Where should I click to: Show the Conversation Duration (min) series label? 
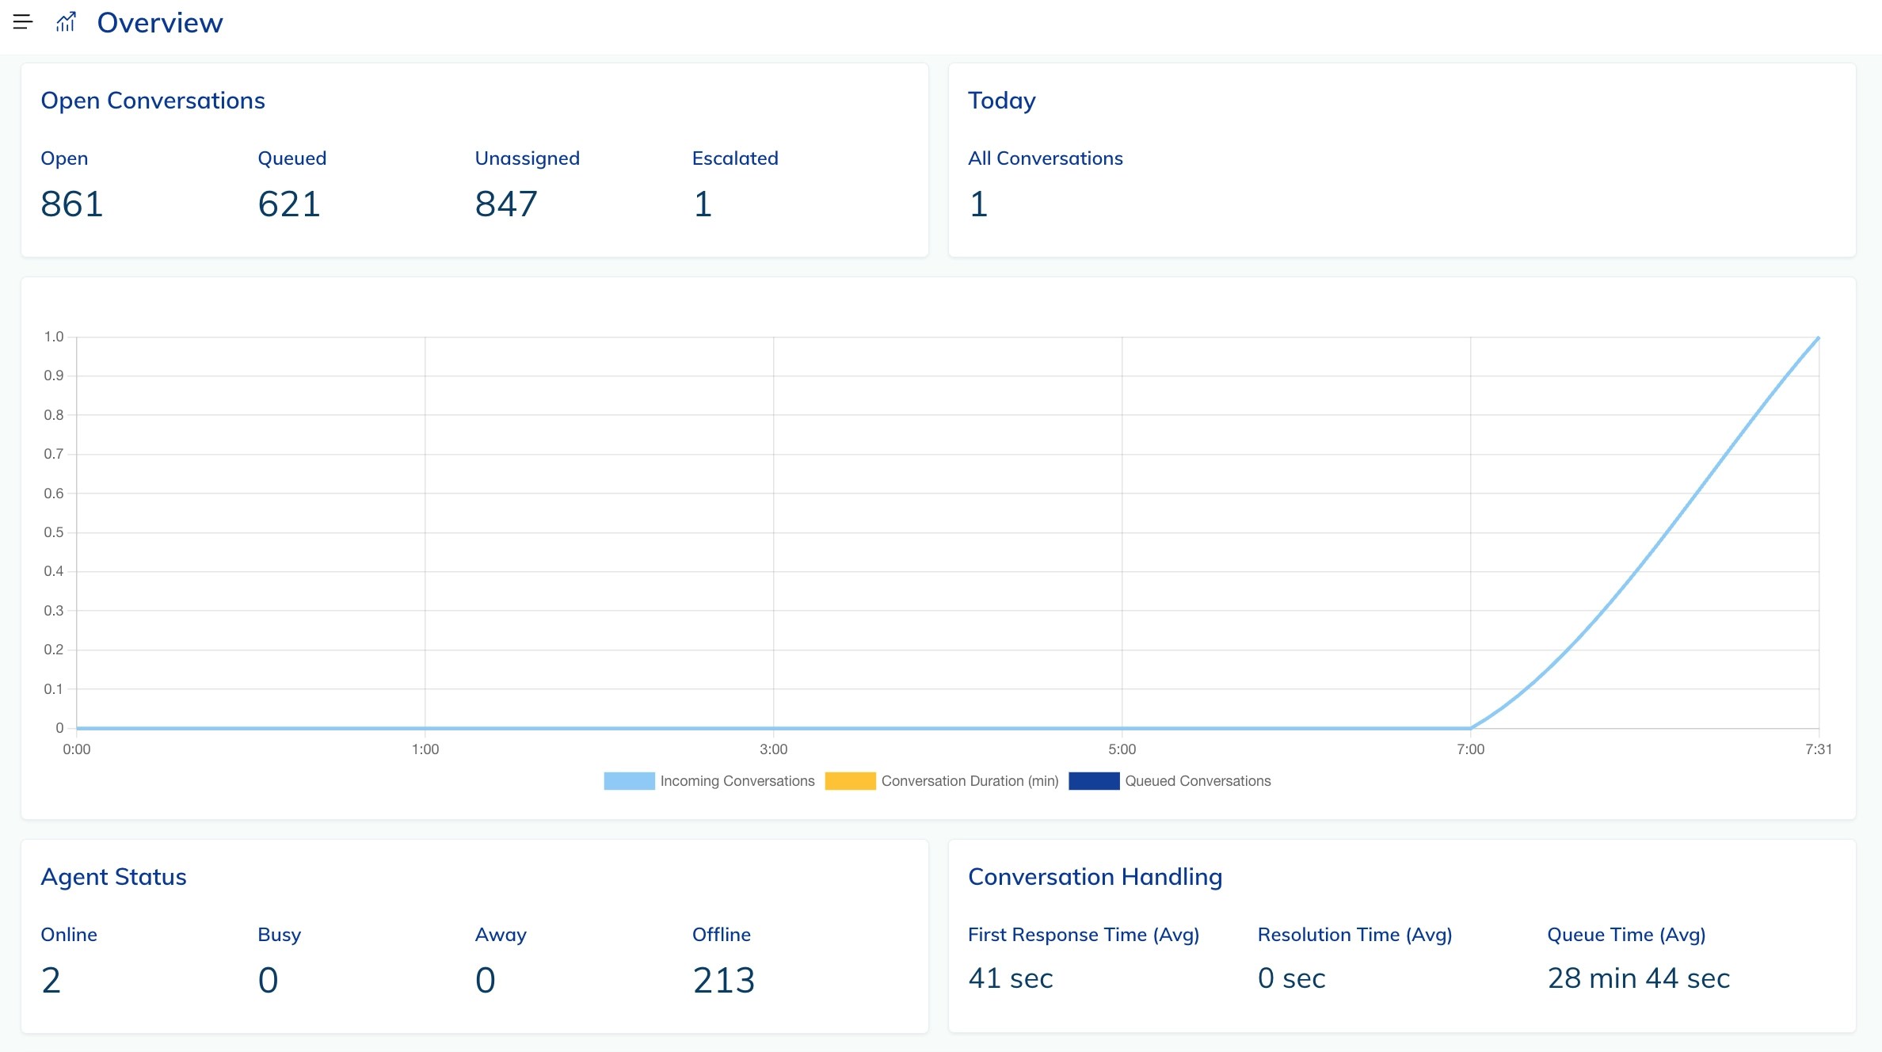(x=970, y=781)
